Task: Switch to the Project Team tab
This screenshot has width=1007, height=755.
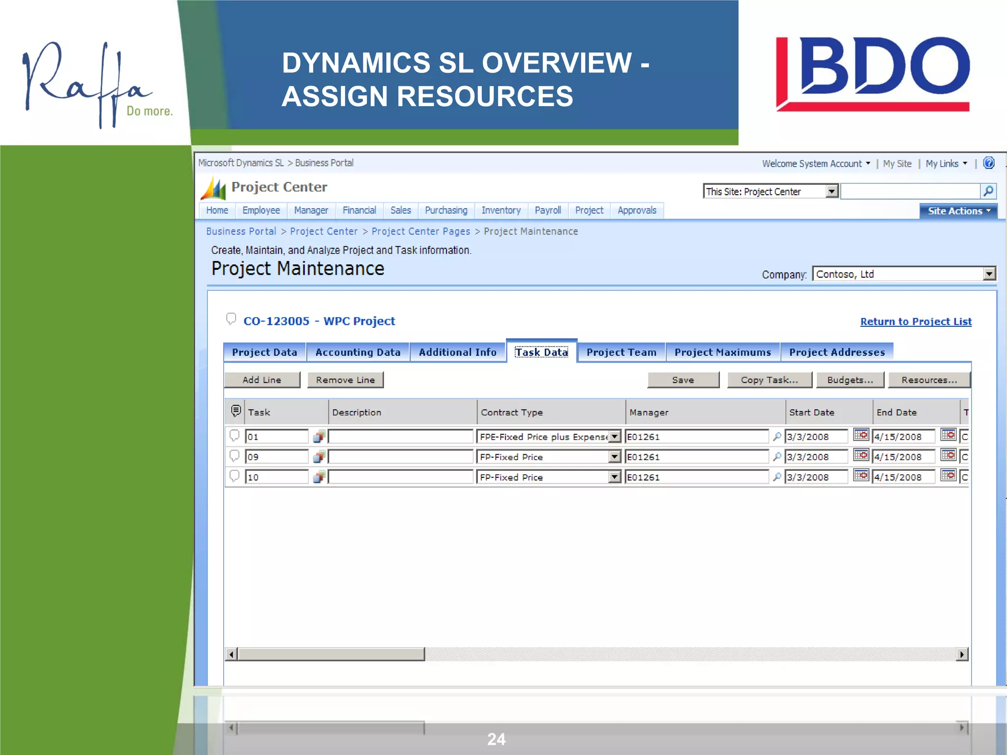Action: [x=622, y=352]
